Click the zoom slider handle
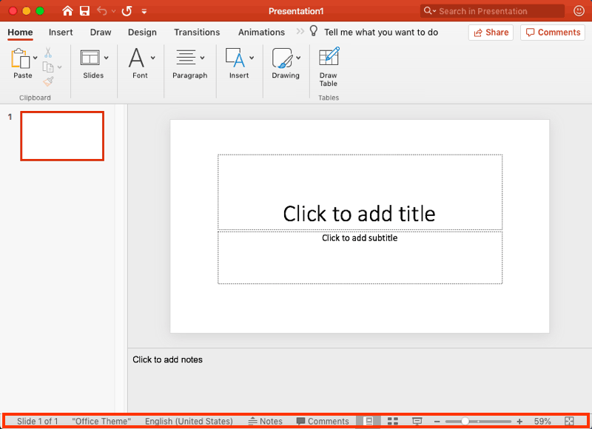592x429 pixels. pyautogui.click(x=465, y=421)
